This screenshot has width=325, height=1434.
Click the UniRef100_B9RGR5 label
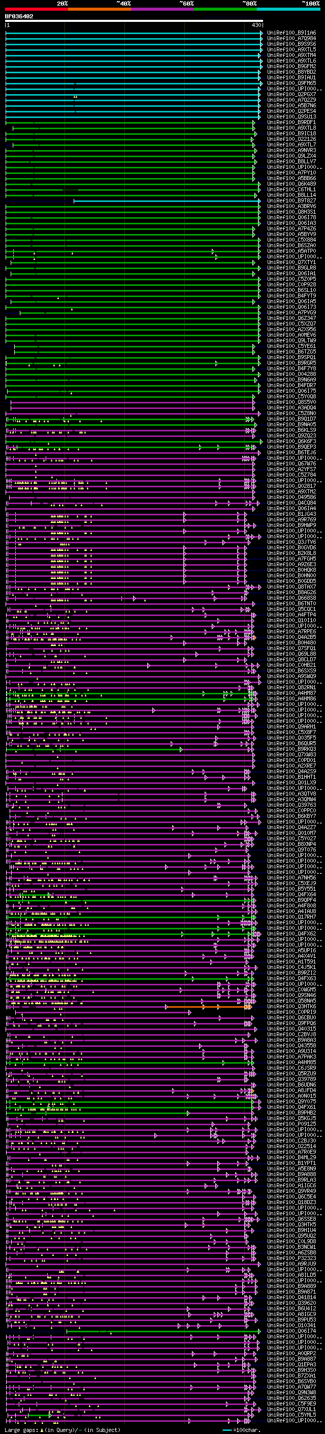[x=291, y=363]
